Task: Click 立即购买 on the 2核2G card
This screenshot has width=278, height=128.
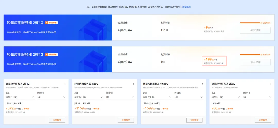Action: 263,120
